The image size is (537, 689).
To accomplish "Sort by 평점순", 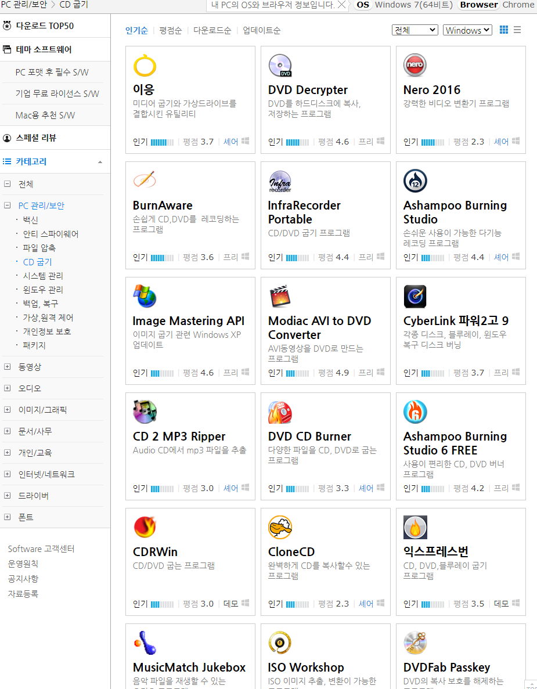I will click(x=171, y=30).
